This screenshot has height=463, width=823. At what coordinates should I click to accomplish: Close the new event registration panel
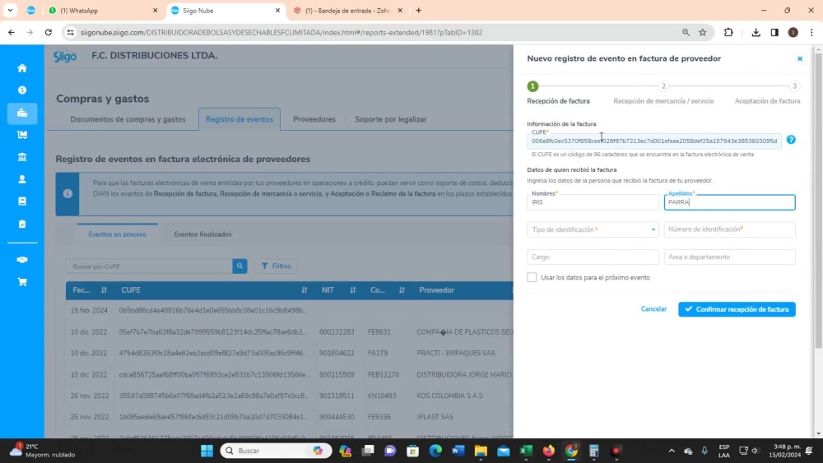tap(800, 58)
